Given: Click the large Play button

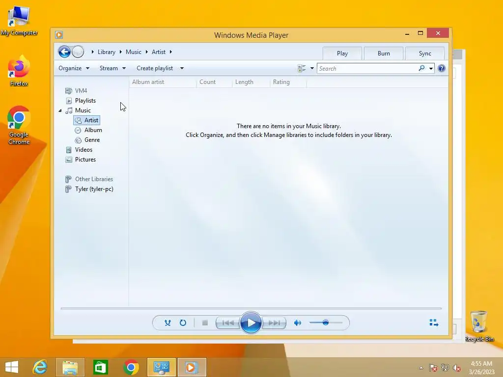Looking at the screenshot, I should (x=251, y=323).
